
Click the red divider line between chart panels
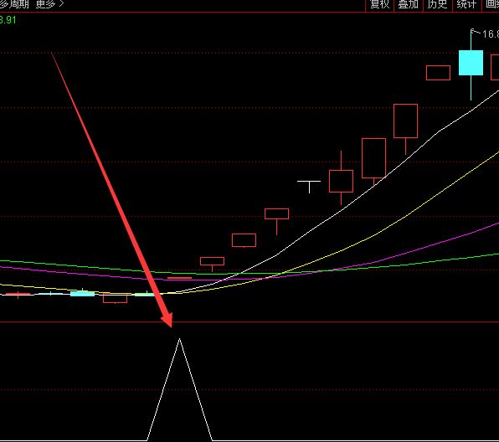click(x=249, y=322)
